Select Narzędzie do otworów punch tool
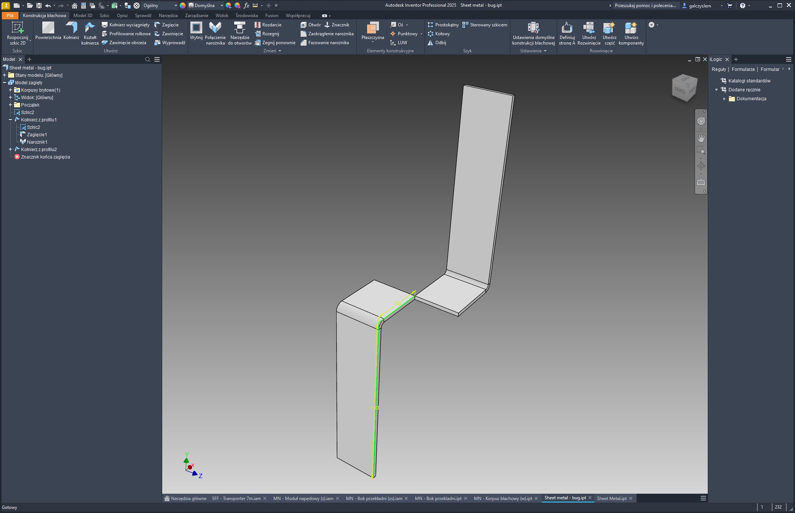This screenshot has height=513, width=795. 240,33
